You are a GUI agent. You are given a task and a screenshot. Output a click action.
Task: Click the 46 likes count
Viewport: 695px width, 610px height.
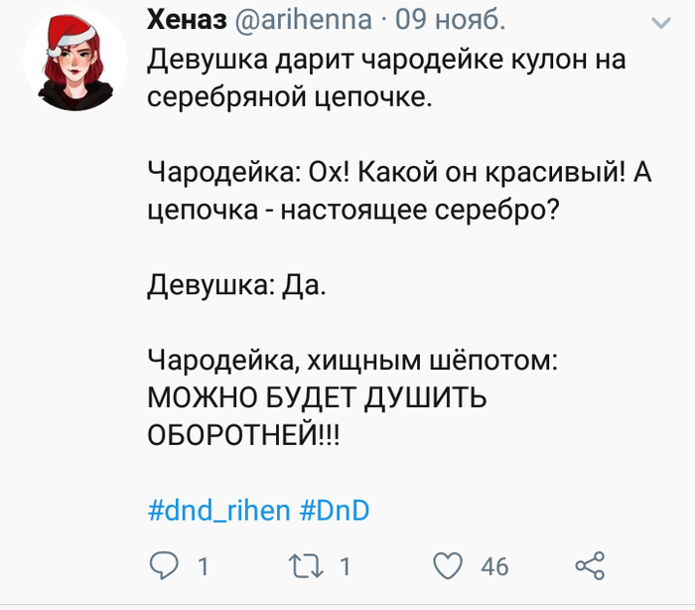point(493,567)
